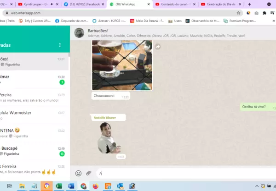Open the emoji picker in message bar

[78, 173]
